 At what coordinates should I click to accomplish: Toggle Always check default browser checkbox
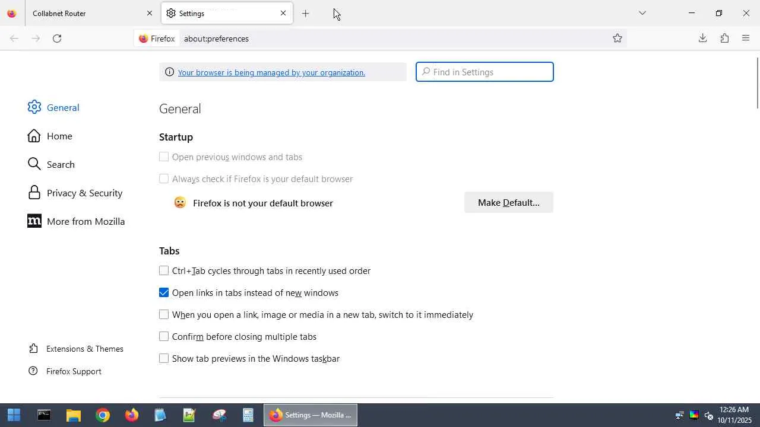point(164,179)
